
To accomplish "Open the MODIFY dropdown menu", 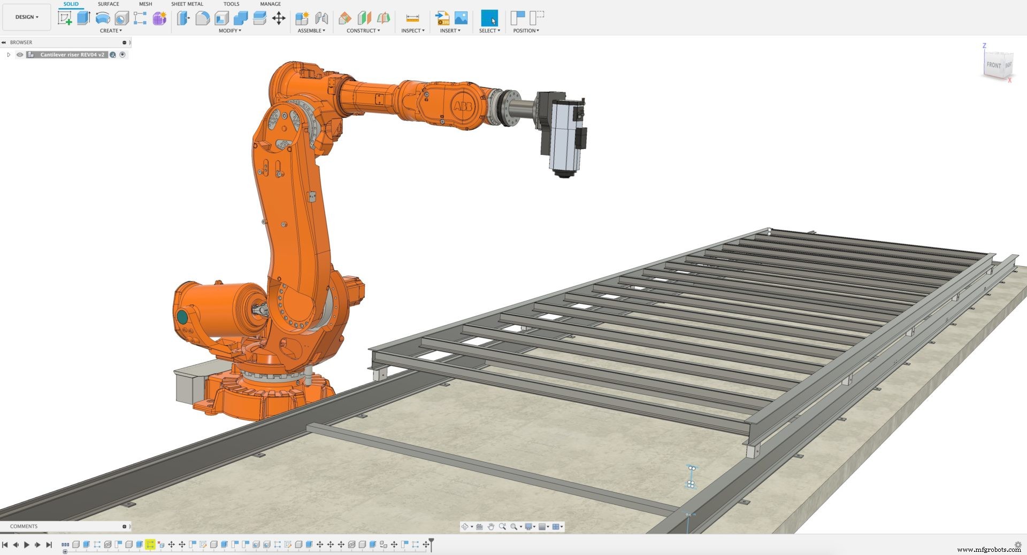I will tap(230, 30).
